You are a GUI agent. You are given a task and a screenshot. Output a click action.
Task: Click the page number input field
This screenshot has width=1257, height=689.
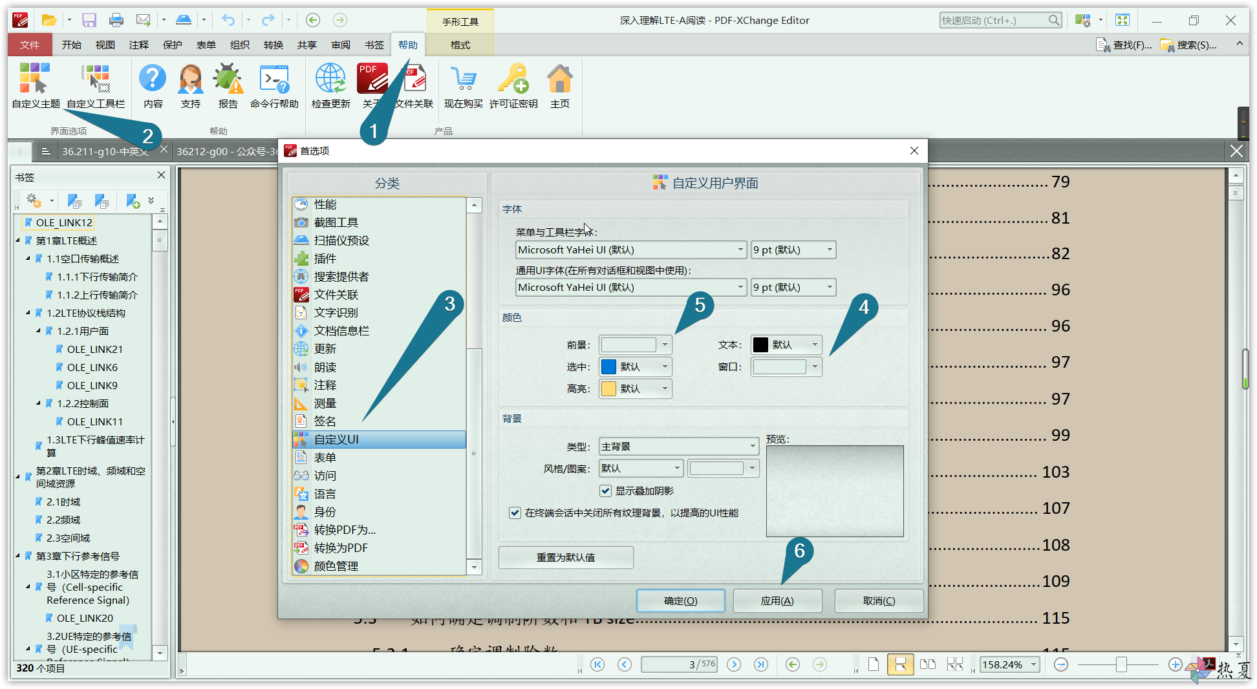679,664
